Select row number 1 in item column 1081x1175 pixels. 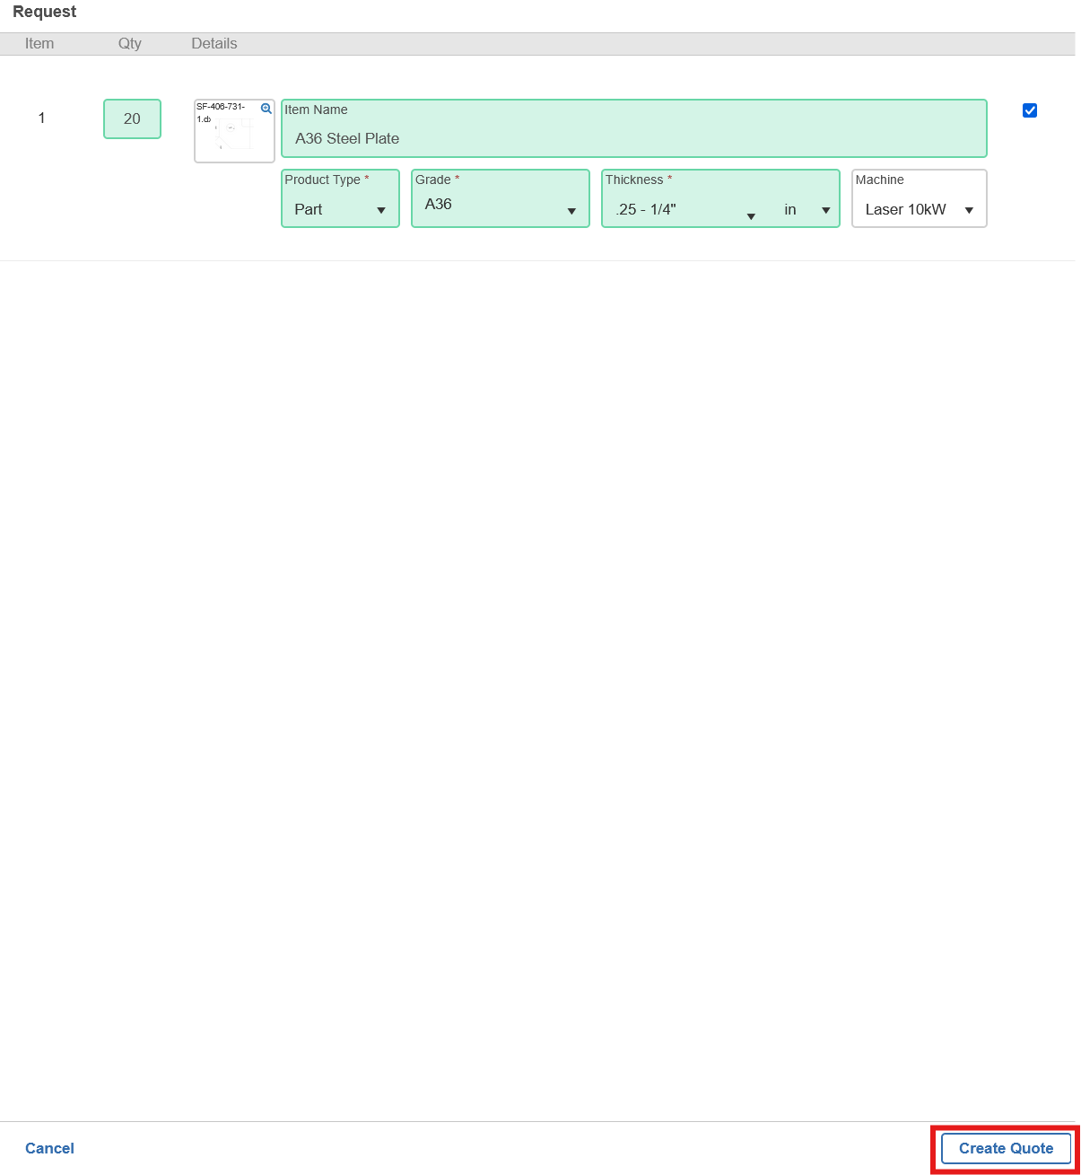(41, 118)
